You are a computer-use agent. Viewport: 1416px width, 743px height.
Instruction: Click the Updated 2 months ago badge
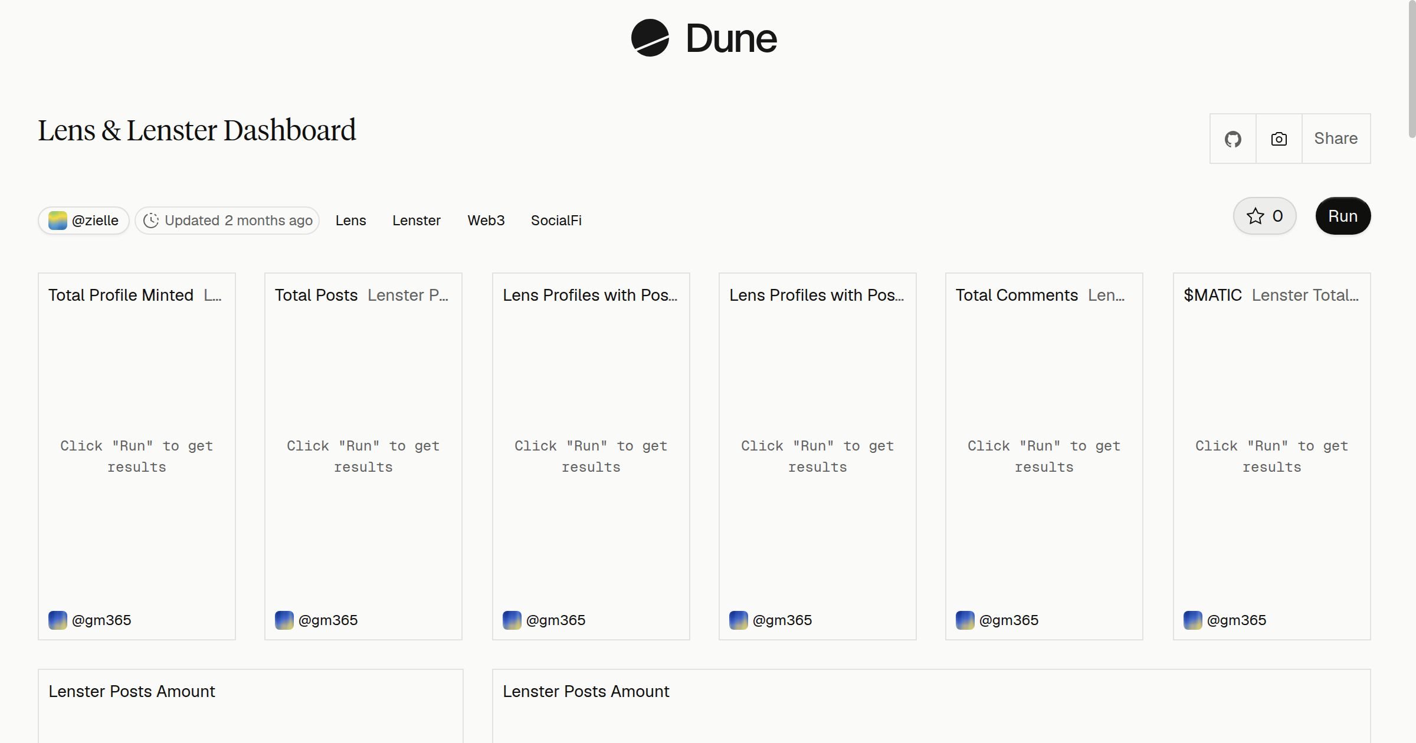click(227, 221)
